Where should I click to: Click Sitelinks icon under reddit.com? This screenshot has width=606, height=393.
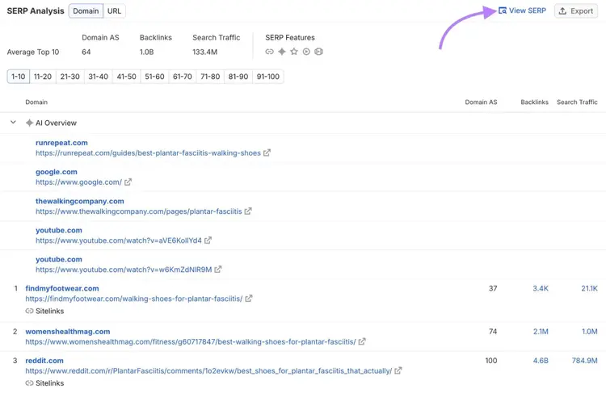point(29,383)
